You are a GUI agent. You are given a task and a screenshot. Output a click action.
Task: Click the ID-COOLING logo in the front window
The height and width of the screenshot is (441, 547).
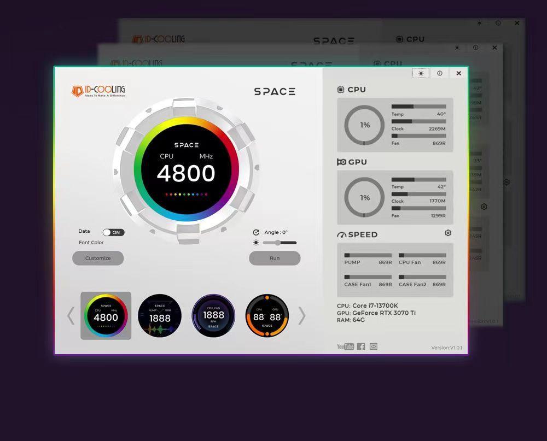coord(98,91)
